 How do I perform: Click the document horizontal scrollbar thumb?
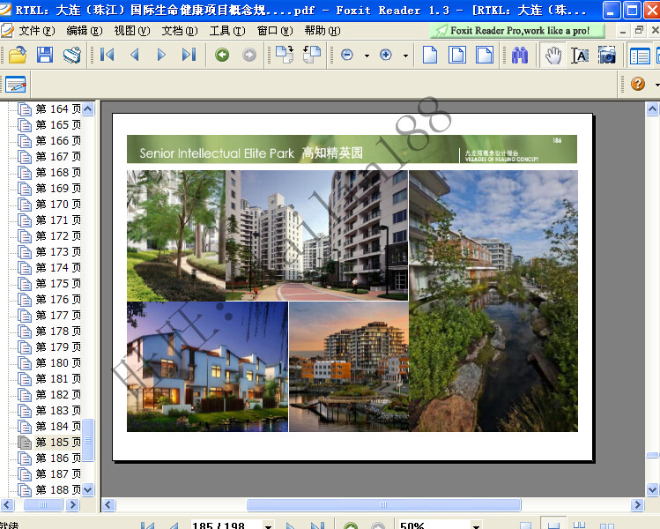pos(383,504)
